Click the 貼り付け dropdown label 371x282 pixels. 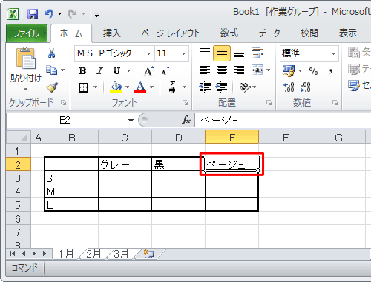(x=26, y=82)
